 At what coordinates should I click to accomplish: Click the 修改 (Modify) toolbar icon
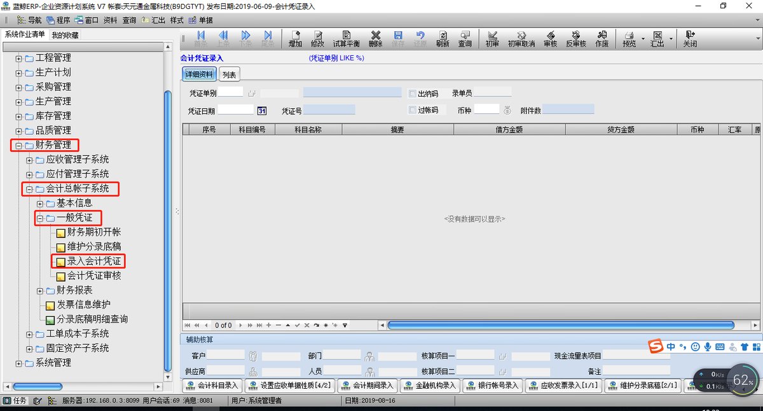(317, 39)
